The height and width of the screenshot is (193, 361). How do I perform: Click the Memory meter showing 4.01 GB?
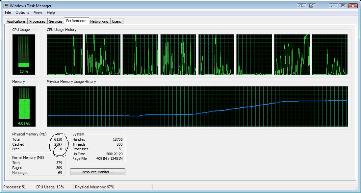tap(24, 106)
